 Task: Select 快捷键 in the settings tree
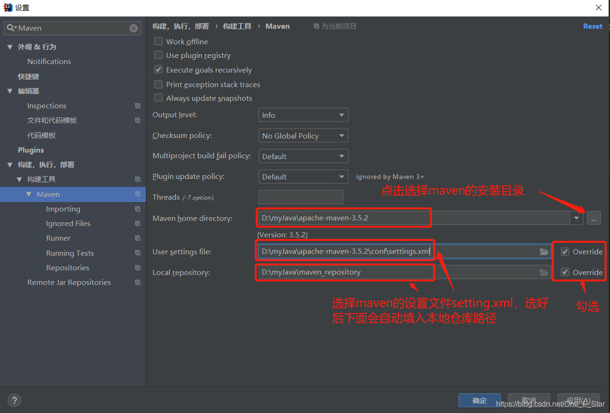28,76
